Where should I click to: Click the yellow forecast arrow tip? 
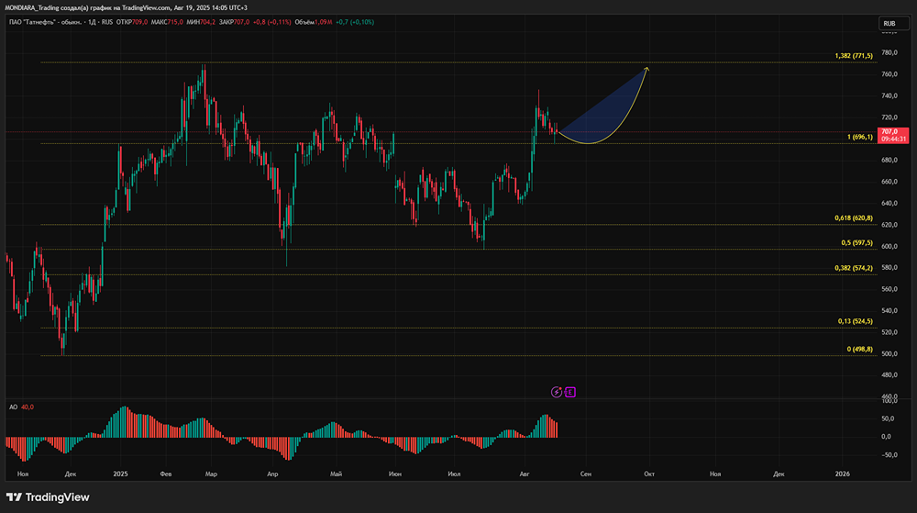[646, 69]
